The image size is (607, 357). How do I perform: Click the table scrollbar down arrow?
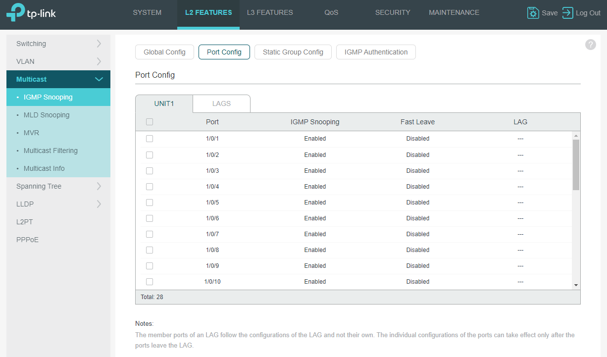pyautogui.click(x=576, y=285)
